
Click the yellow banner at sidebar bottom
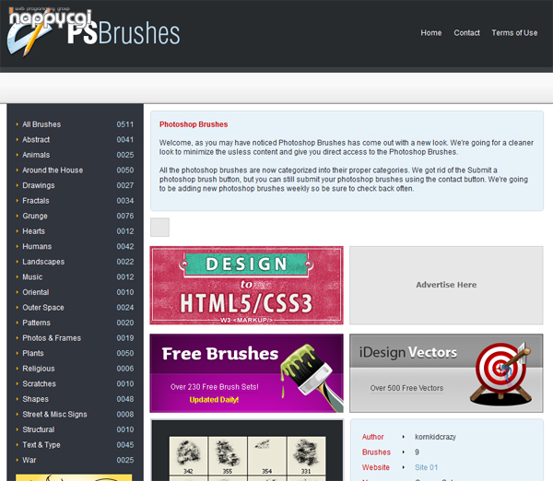coord(74,477)
